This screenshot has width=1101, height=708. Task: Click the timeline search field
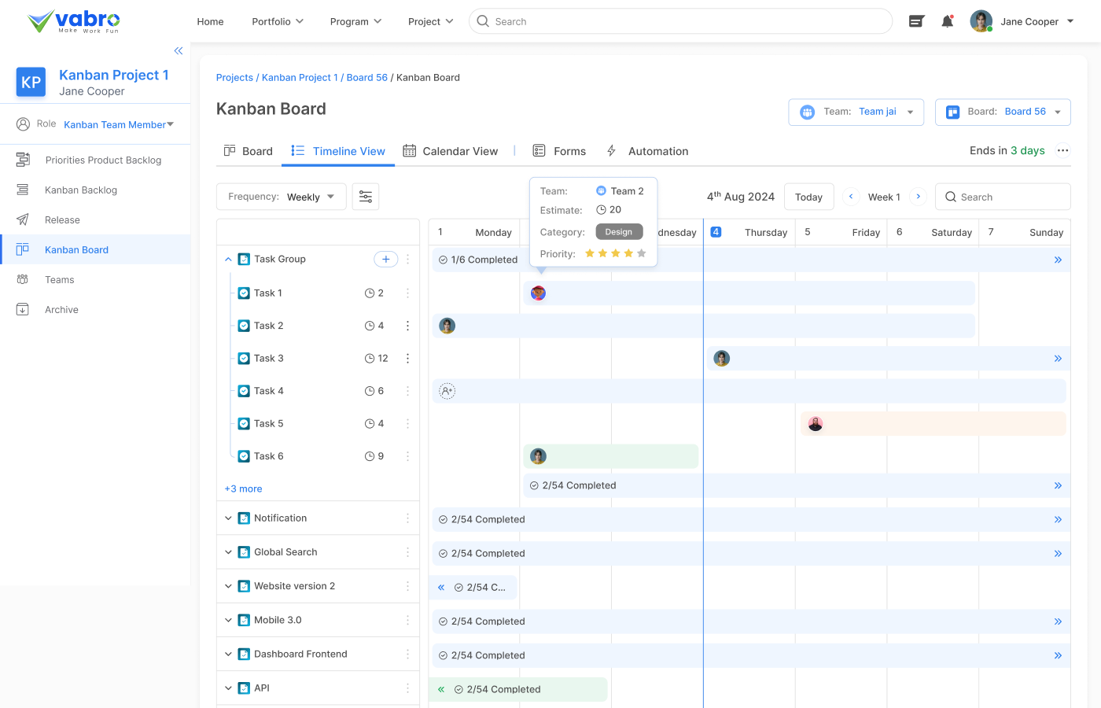(x=1003, y=197)
